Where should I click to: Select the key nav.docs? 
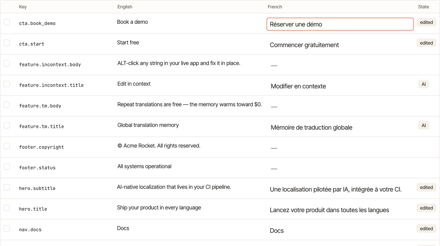[x=30, y=229]
